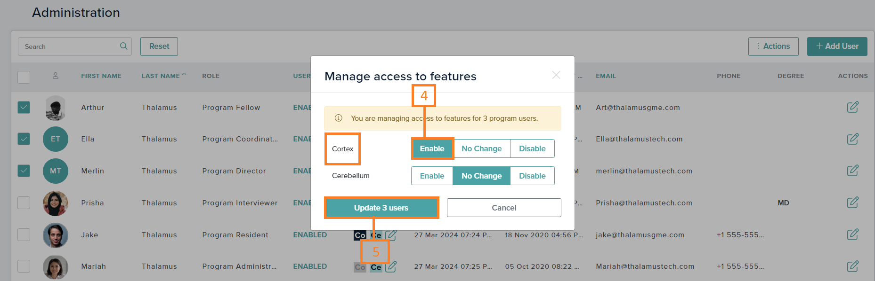Click the Reset button
Viewport: 875px width, 281px height.
click(x=159, y=46)
